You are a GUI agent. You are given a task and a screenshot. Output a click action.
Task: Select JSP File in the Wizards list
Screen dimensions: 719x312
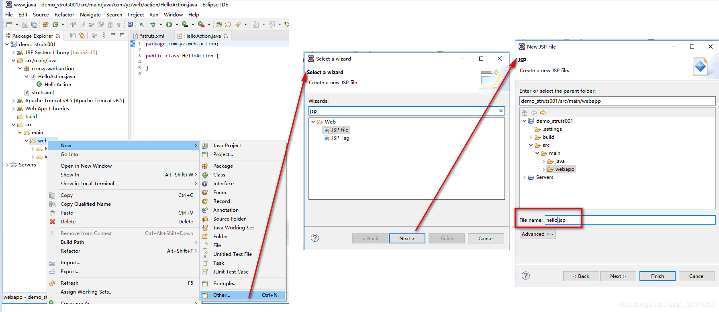(x=336, y=130)
